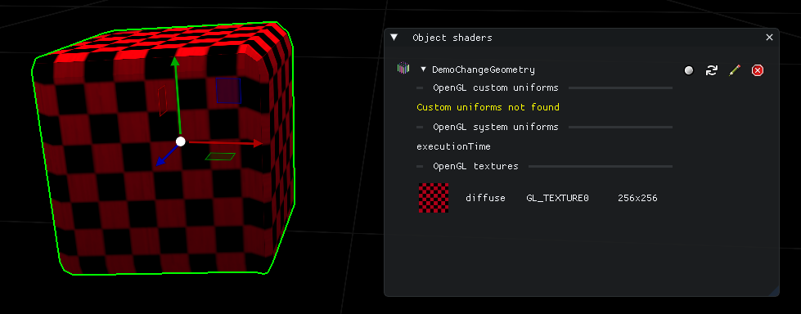Click the GL_TEXTURE0 label
Screen dimensions: 801x314
click(x=557, y=198)
